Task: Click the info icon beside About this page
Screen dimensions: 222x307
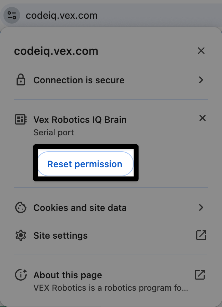Action: [21, 275]
